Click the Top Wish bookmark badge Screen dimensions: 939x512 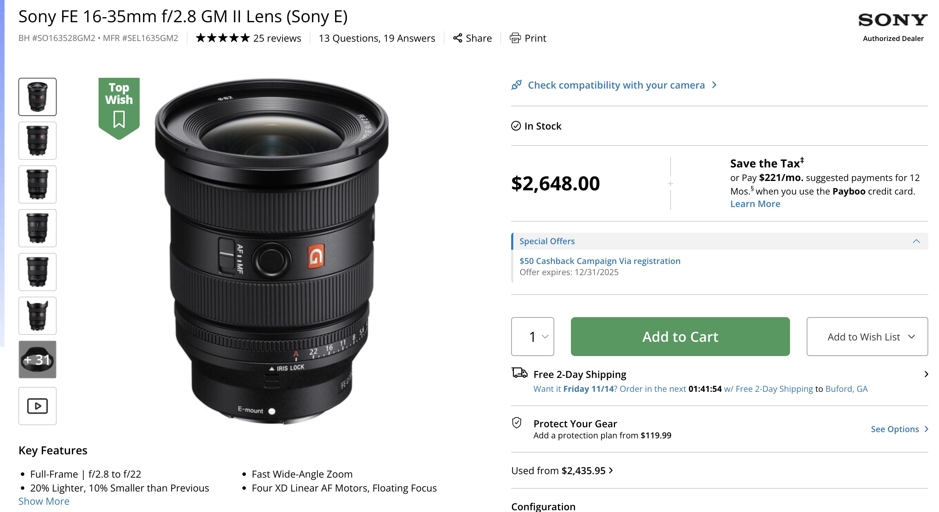click(x=119, y=107)
